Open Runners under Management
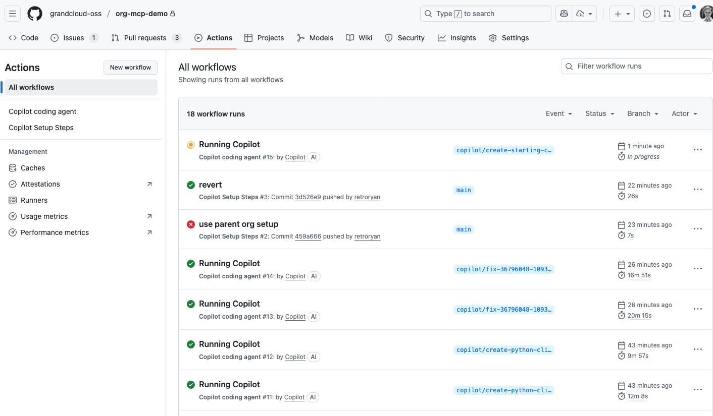Screen dimensions: 713x416 (81, 200)
